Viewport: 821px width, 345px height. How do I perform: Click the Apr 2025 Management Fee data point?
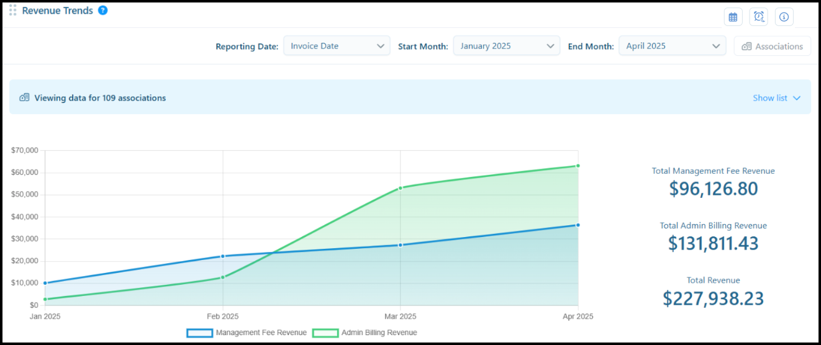tap(578, 225)
